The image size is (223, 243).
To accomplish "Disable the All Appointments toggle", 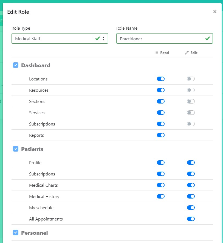I will [x=191, y=219].
